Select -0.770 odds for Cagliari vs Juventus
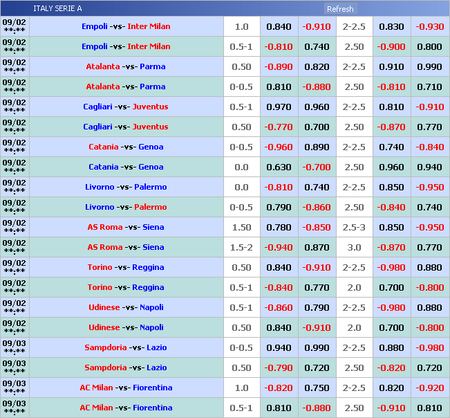The height and width of the screenshot is (418, 450). point(279,127)
